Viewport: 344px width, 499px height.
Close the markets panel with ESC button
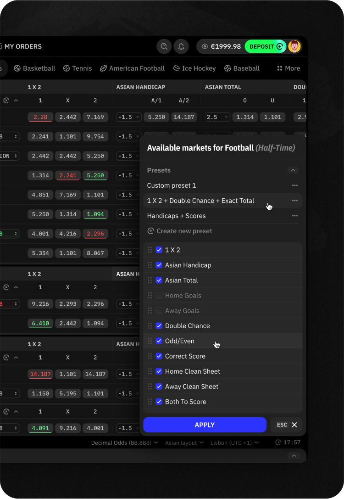point(287,425)
